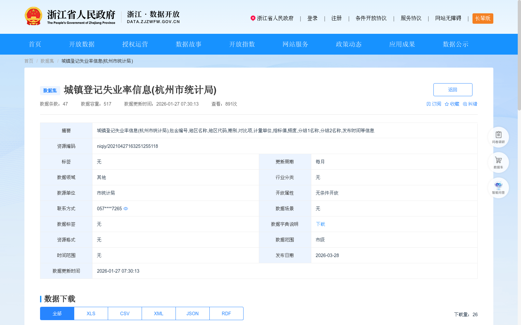Open the 网站无障碍 link

[448, 18]
